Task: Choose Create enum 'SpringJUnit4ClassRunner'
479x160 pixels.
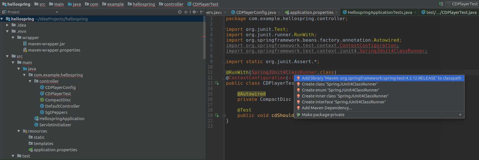Action: click(x=379, y=90)
